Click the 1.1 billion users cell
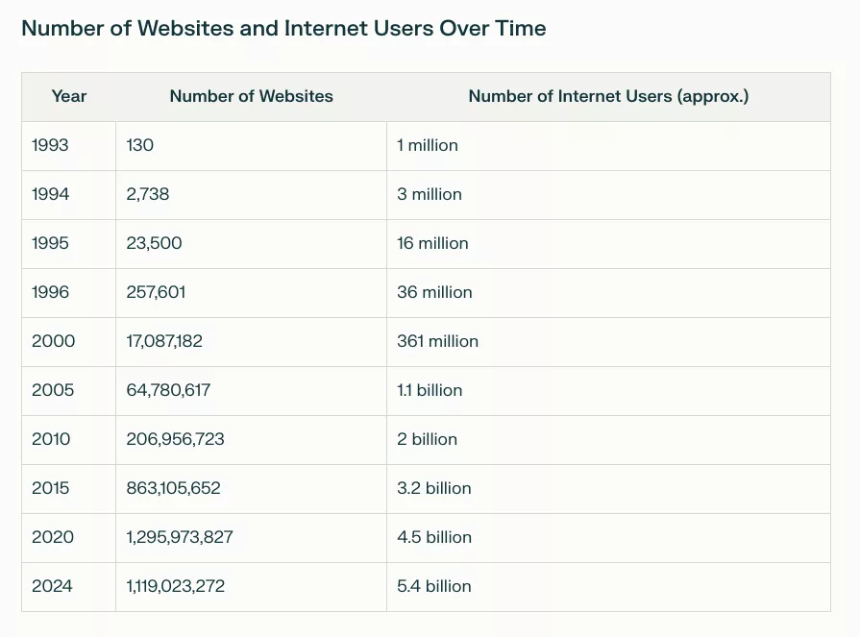Image resolution: width=860 pixels, height=637 pixels. click(x=430, y=391)
